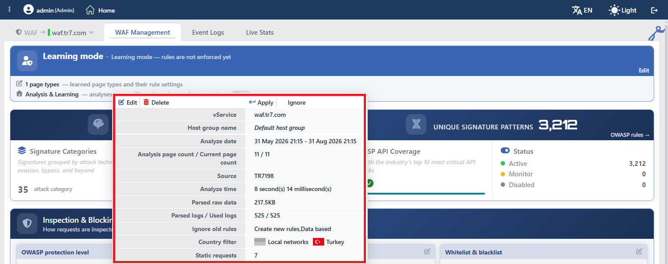Image resolution: width=668 pixels, height=264 pixels.
Task: Open the three-dot main menu
Action: coord(10,10)
